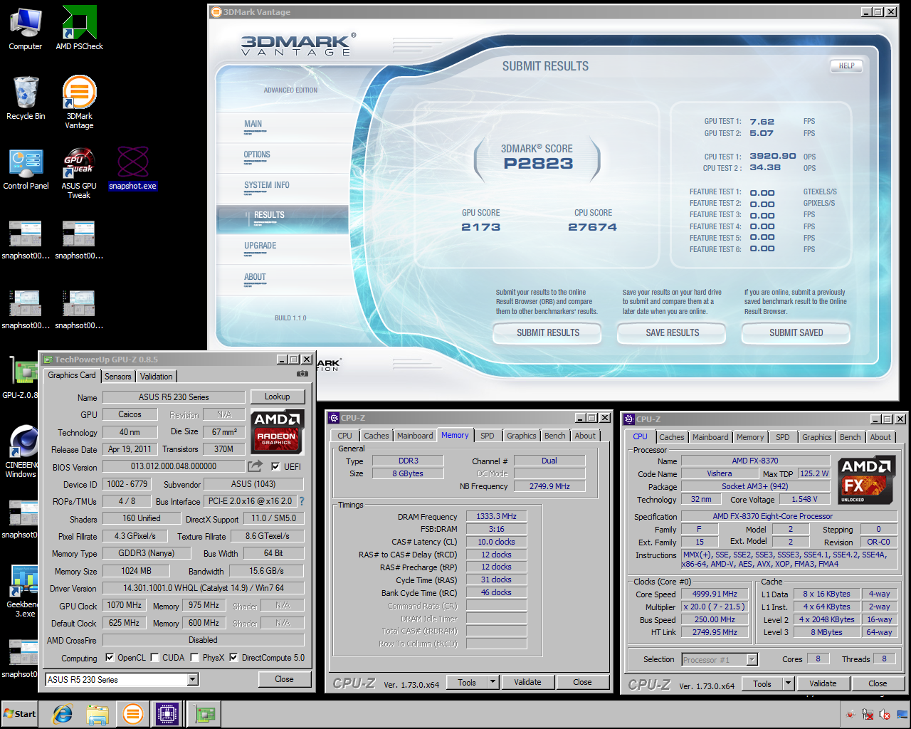Click the HELP button in 3DMark Vantage

coord(846,65)
